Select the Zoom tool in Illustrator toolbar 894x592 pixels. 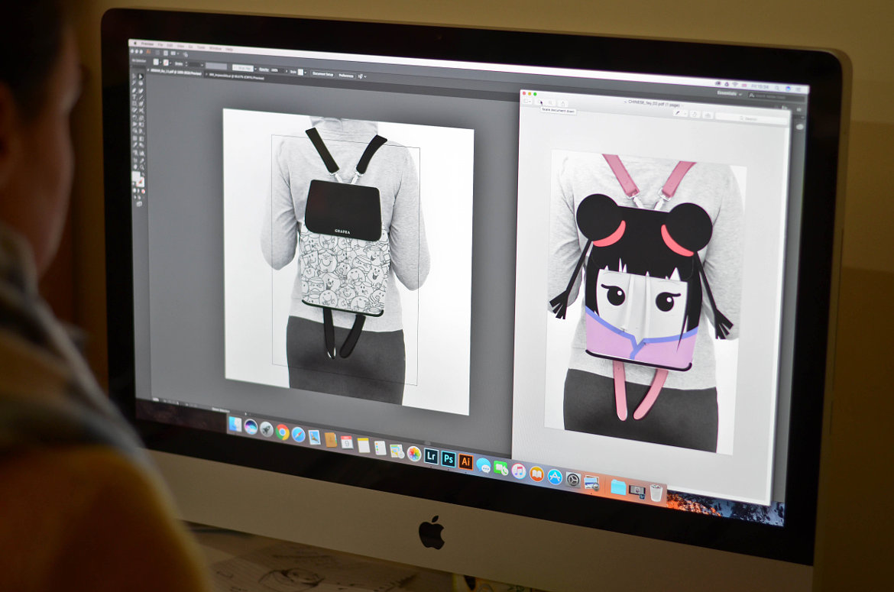click(142, 167)
